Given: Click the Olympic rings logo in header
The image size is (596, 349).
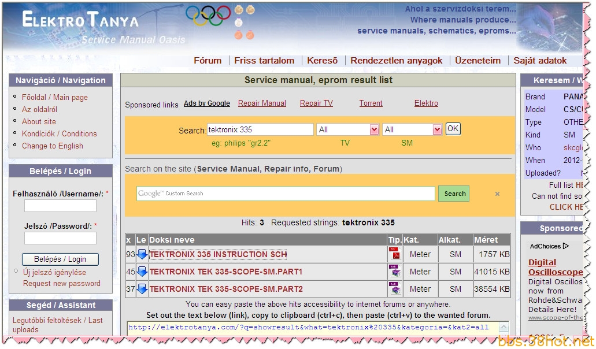Looking at the screenshot, I should [x=208, y=16].
